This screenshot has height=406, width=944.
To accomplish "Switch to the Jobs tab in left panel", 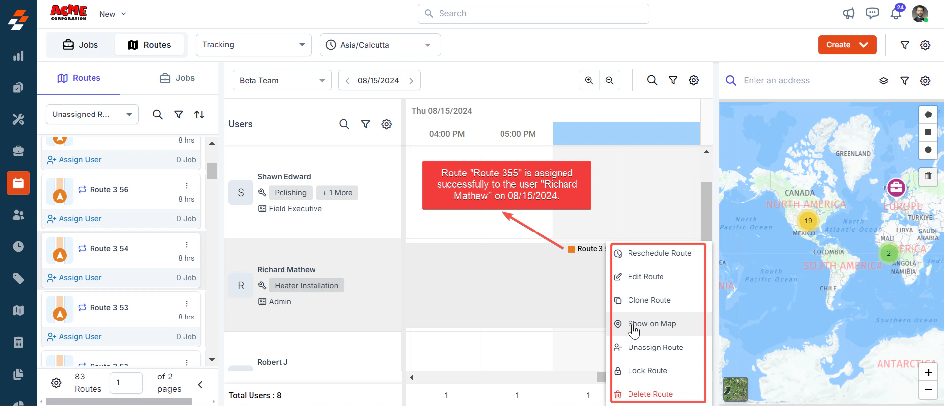I will 178,78.
